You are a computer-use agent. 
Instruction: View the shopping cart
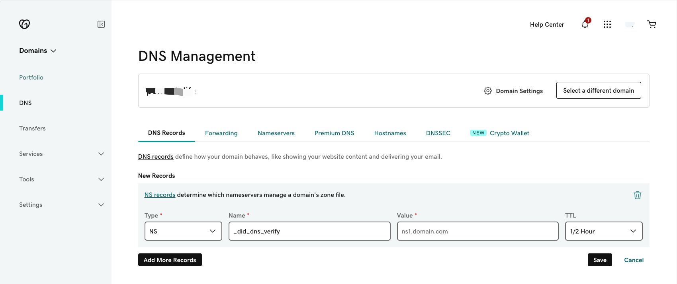click(x=652, y=24)
